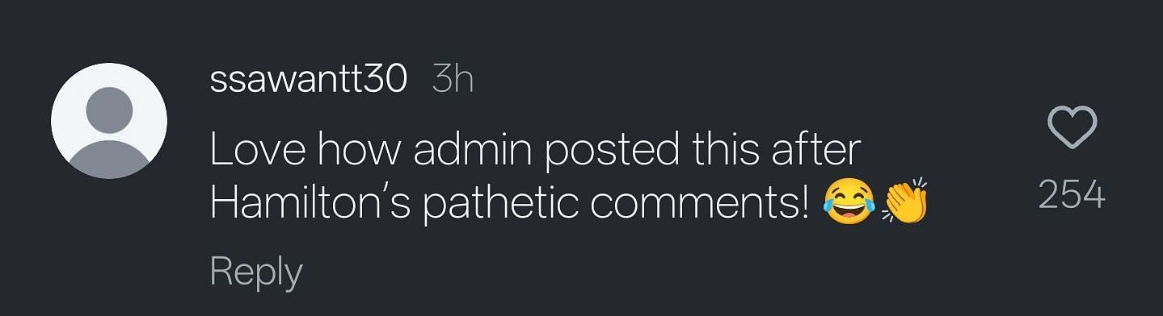Select the 3h timestamp

pyautogui.click(x=453, y=80)
